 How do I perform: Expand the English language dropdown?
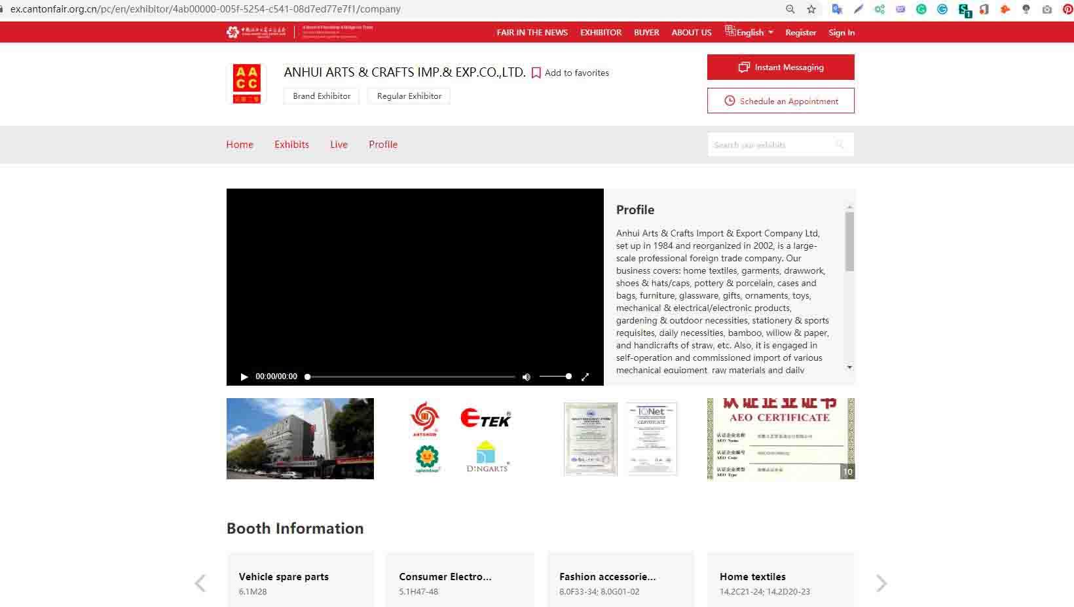[750, 32]
